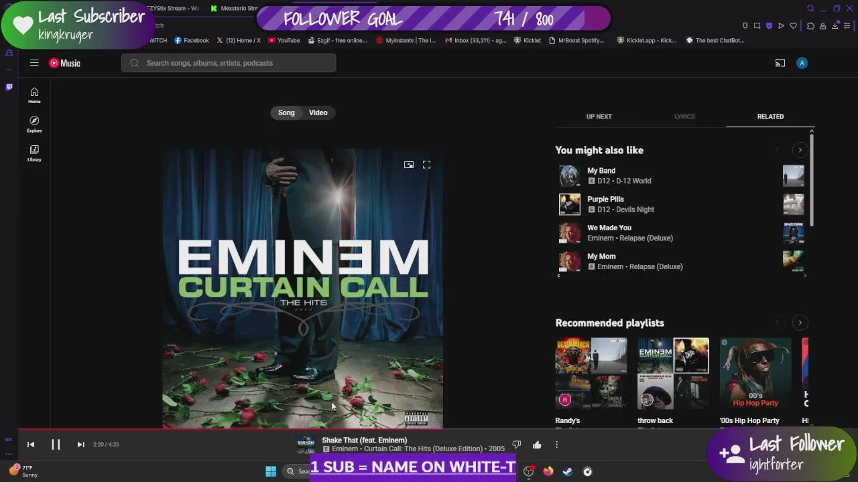The height and width of the screenshot is (482, 858).
Task: Open Explore in the sidebar
Action: [x=34, y=124]
